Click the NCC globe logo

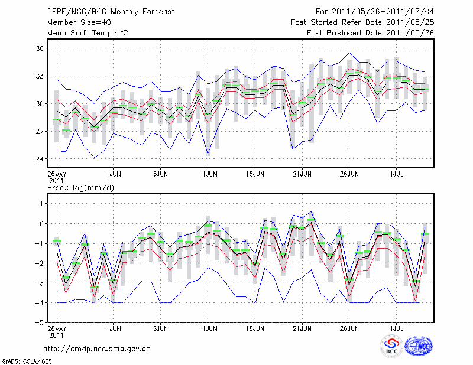coord(418,346)
